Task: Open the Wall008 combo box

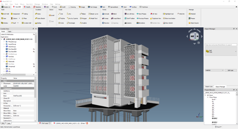Action: 214,70
